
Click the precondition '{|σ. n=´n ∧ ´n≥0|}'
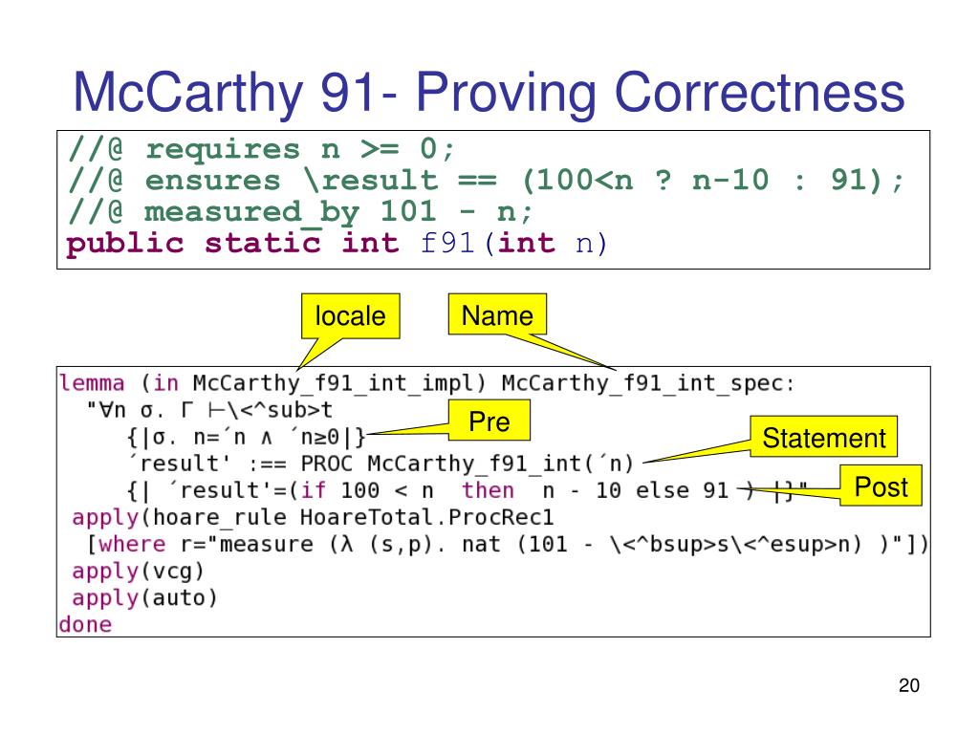coord(246,437)
